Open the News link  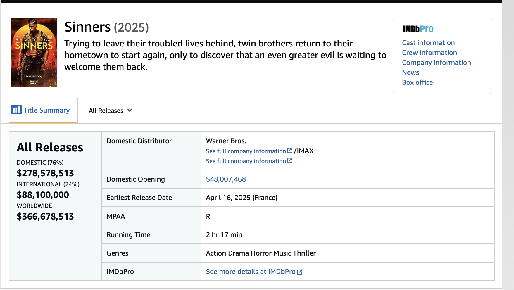tap(410, 72)
